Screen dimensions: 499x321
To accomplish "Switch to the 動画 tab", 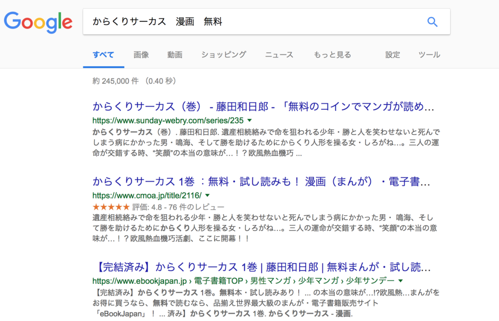I will click(175, 55).
